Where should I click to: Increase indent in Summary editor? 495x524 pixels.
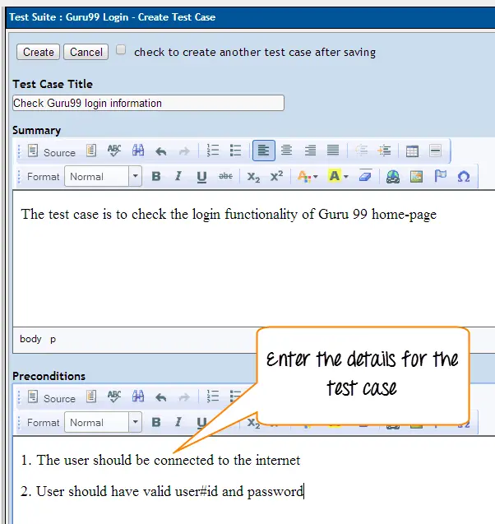(385, 151)
